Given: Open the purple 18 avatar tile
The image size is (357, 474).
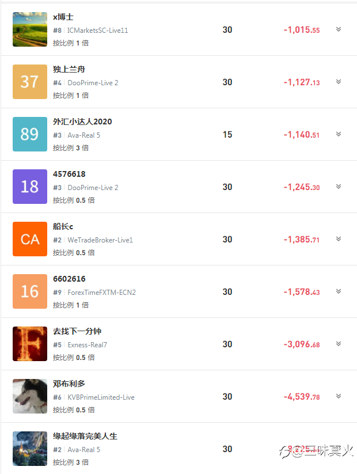Looking at the screenshot, I should (x=30, y=187).
